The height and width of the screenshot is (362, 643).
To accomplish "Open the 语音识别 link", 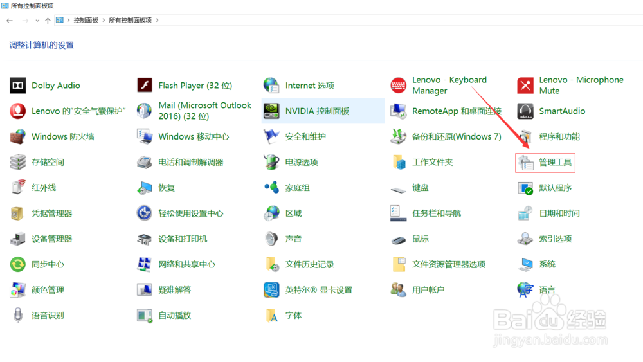I will pos(48,316).
